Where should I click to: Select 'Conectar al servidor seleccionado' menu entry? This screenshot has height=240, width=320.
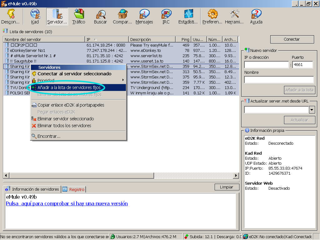tap(74, 74)
